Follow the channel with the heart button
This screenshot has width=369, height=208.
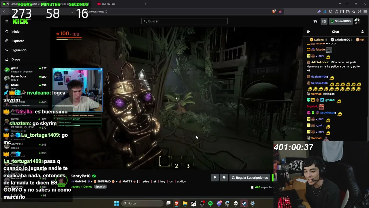(x=224, y=178)
